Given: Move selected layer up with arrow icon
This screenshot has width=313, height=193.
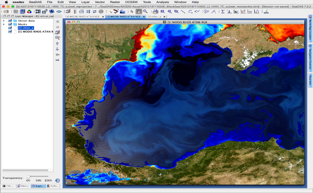Looking at the screenshot, I should (57, 43).
